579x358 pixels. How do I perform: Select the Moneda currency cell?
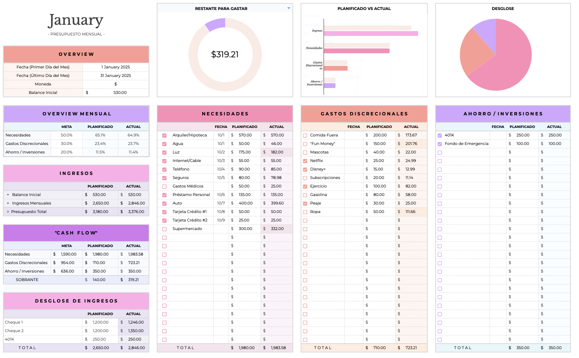tap(115, 84)
